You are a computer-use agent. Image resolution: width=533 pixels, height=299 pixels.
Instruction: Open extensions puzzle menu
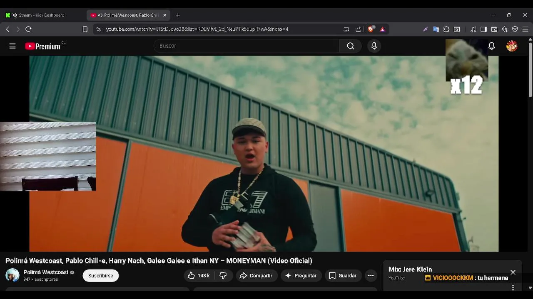coord(446,29)
